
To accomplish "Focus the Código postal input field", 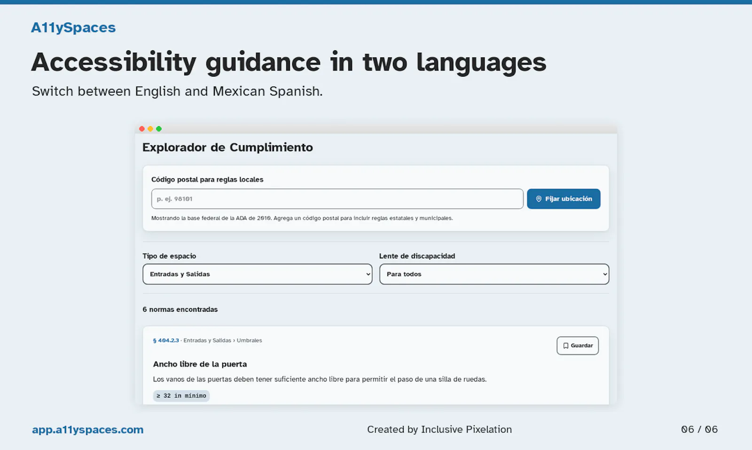I will point(337,199).
